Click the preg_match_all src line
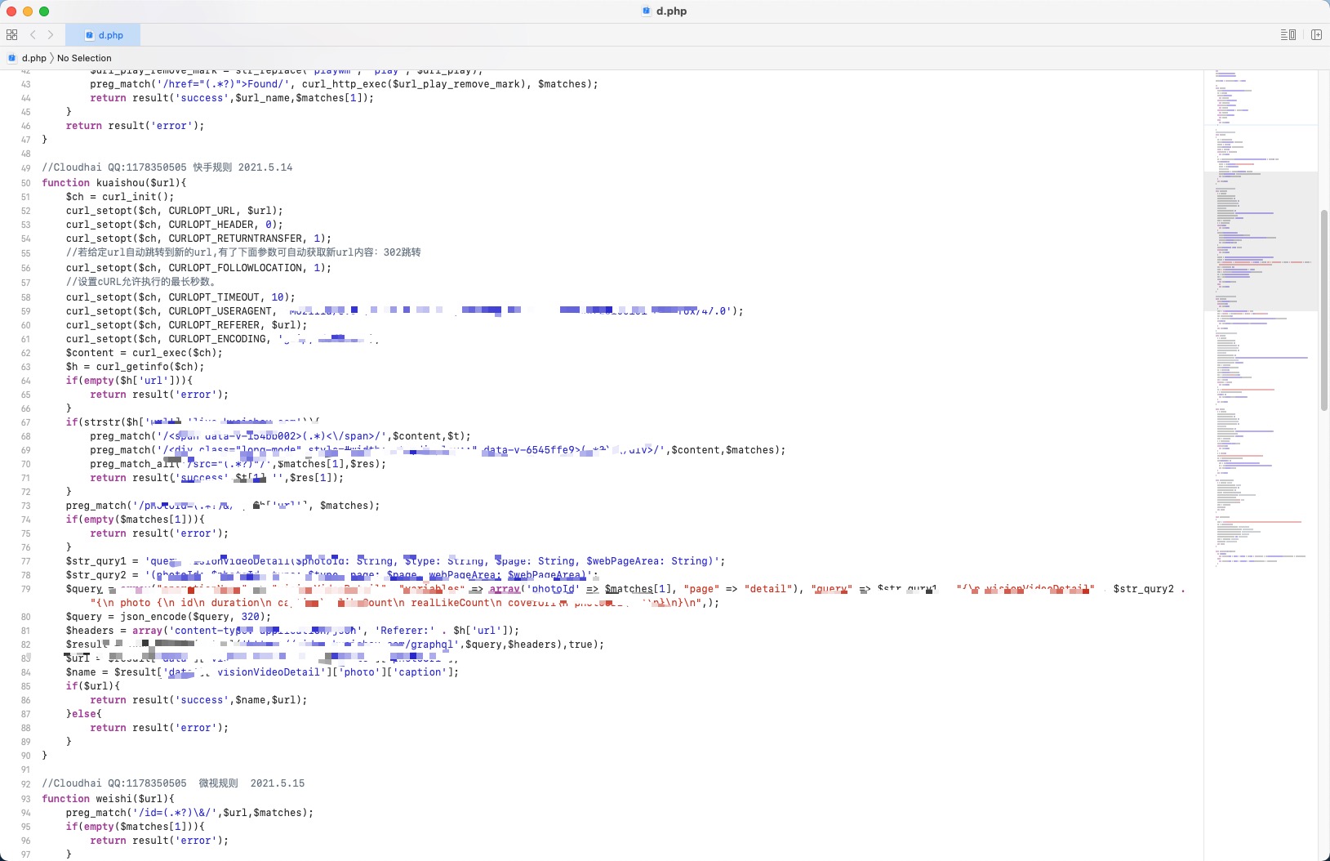This screenshot has width=1330, height=861. (x=238, y=464)
